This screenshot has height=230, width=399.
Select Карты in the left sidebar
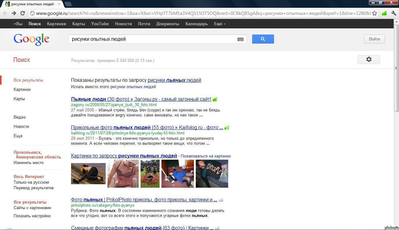(19, 99)
